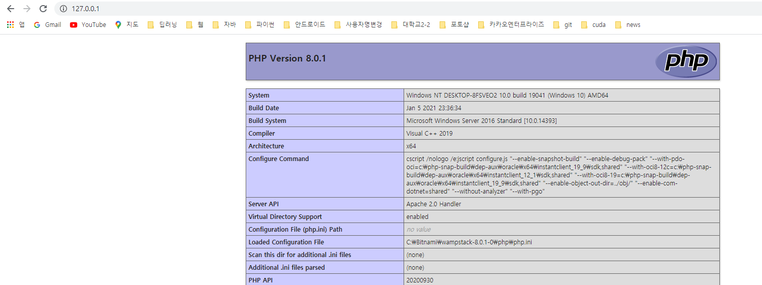Screen dimensions: 762x285
Task: Open the cuda bookmark folder
Action: (x=593, y=24)
